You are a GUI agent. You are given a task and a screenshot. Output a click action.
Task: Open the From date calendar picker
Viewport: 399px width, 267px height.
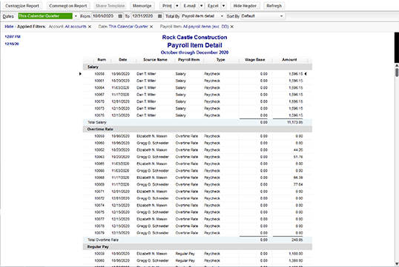pos(120,16)
